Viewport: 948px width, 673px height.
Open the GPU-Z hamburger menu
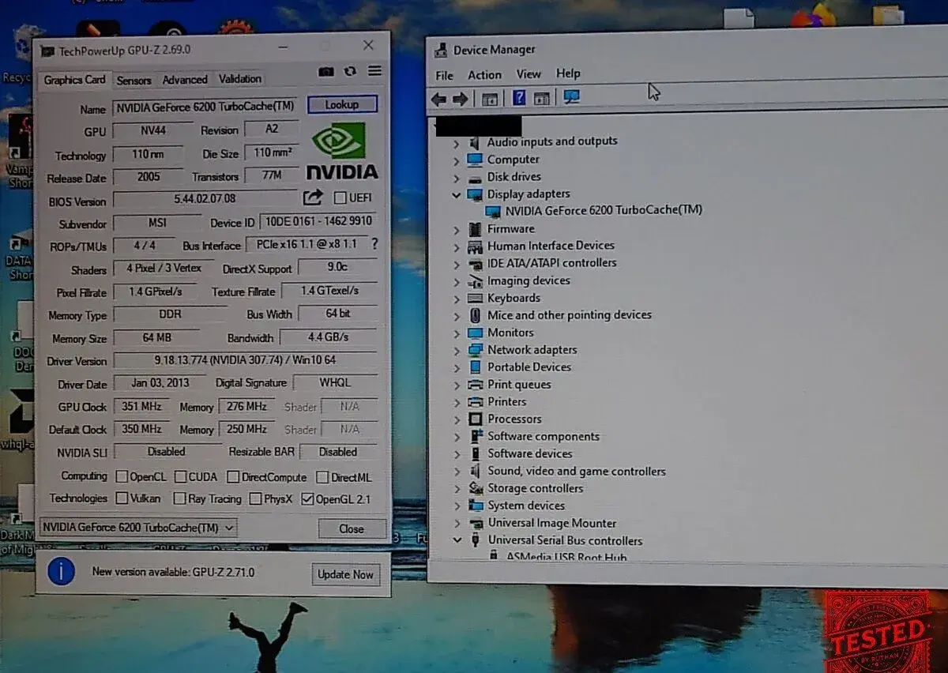pyautogui.click(x=374, y=71)
